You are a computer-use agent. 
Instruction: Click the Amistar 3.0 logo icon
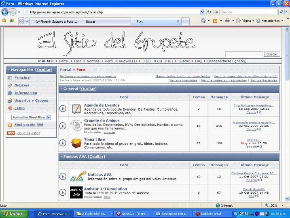tap(76, 192)
